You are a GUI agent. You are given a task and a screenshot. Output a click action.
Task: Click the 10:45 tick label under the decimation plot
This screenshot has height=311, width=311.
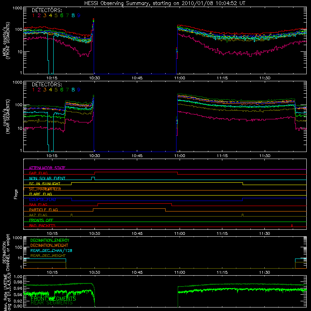137,273
